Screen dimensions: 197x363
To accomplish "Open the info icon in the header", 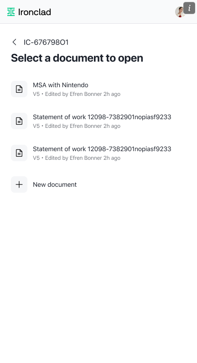I will [x=189, y=8].
